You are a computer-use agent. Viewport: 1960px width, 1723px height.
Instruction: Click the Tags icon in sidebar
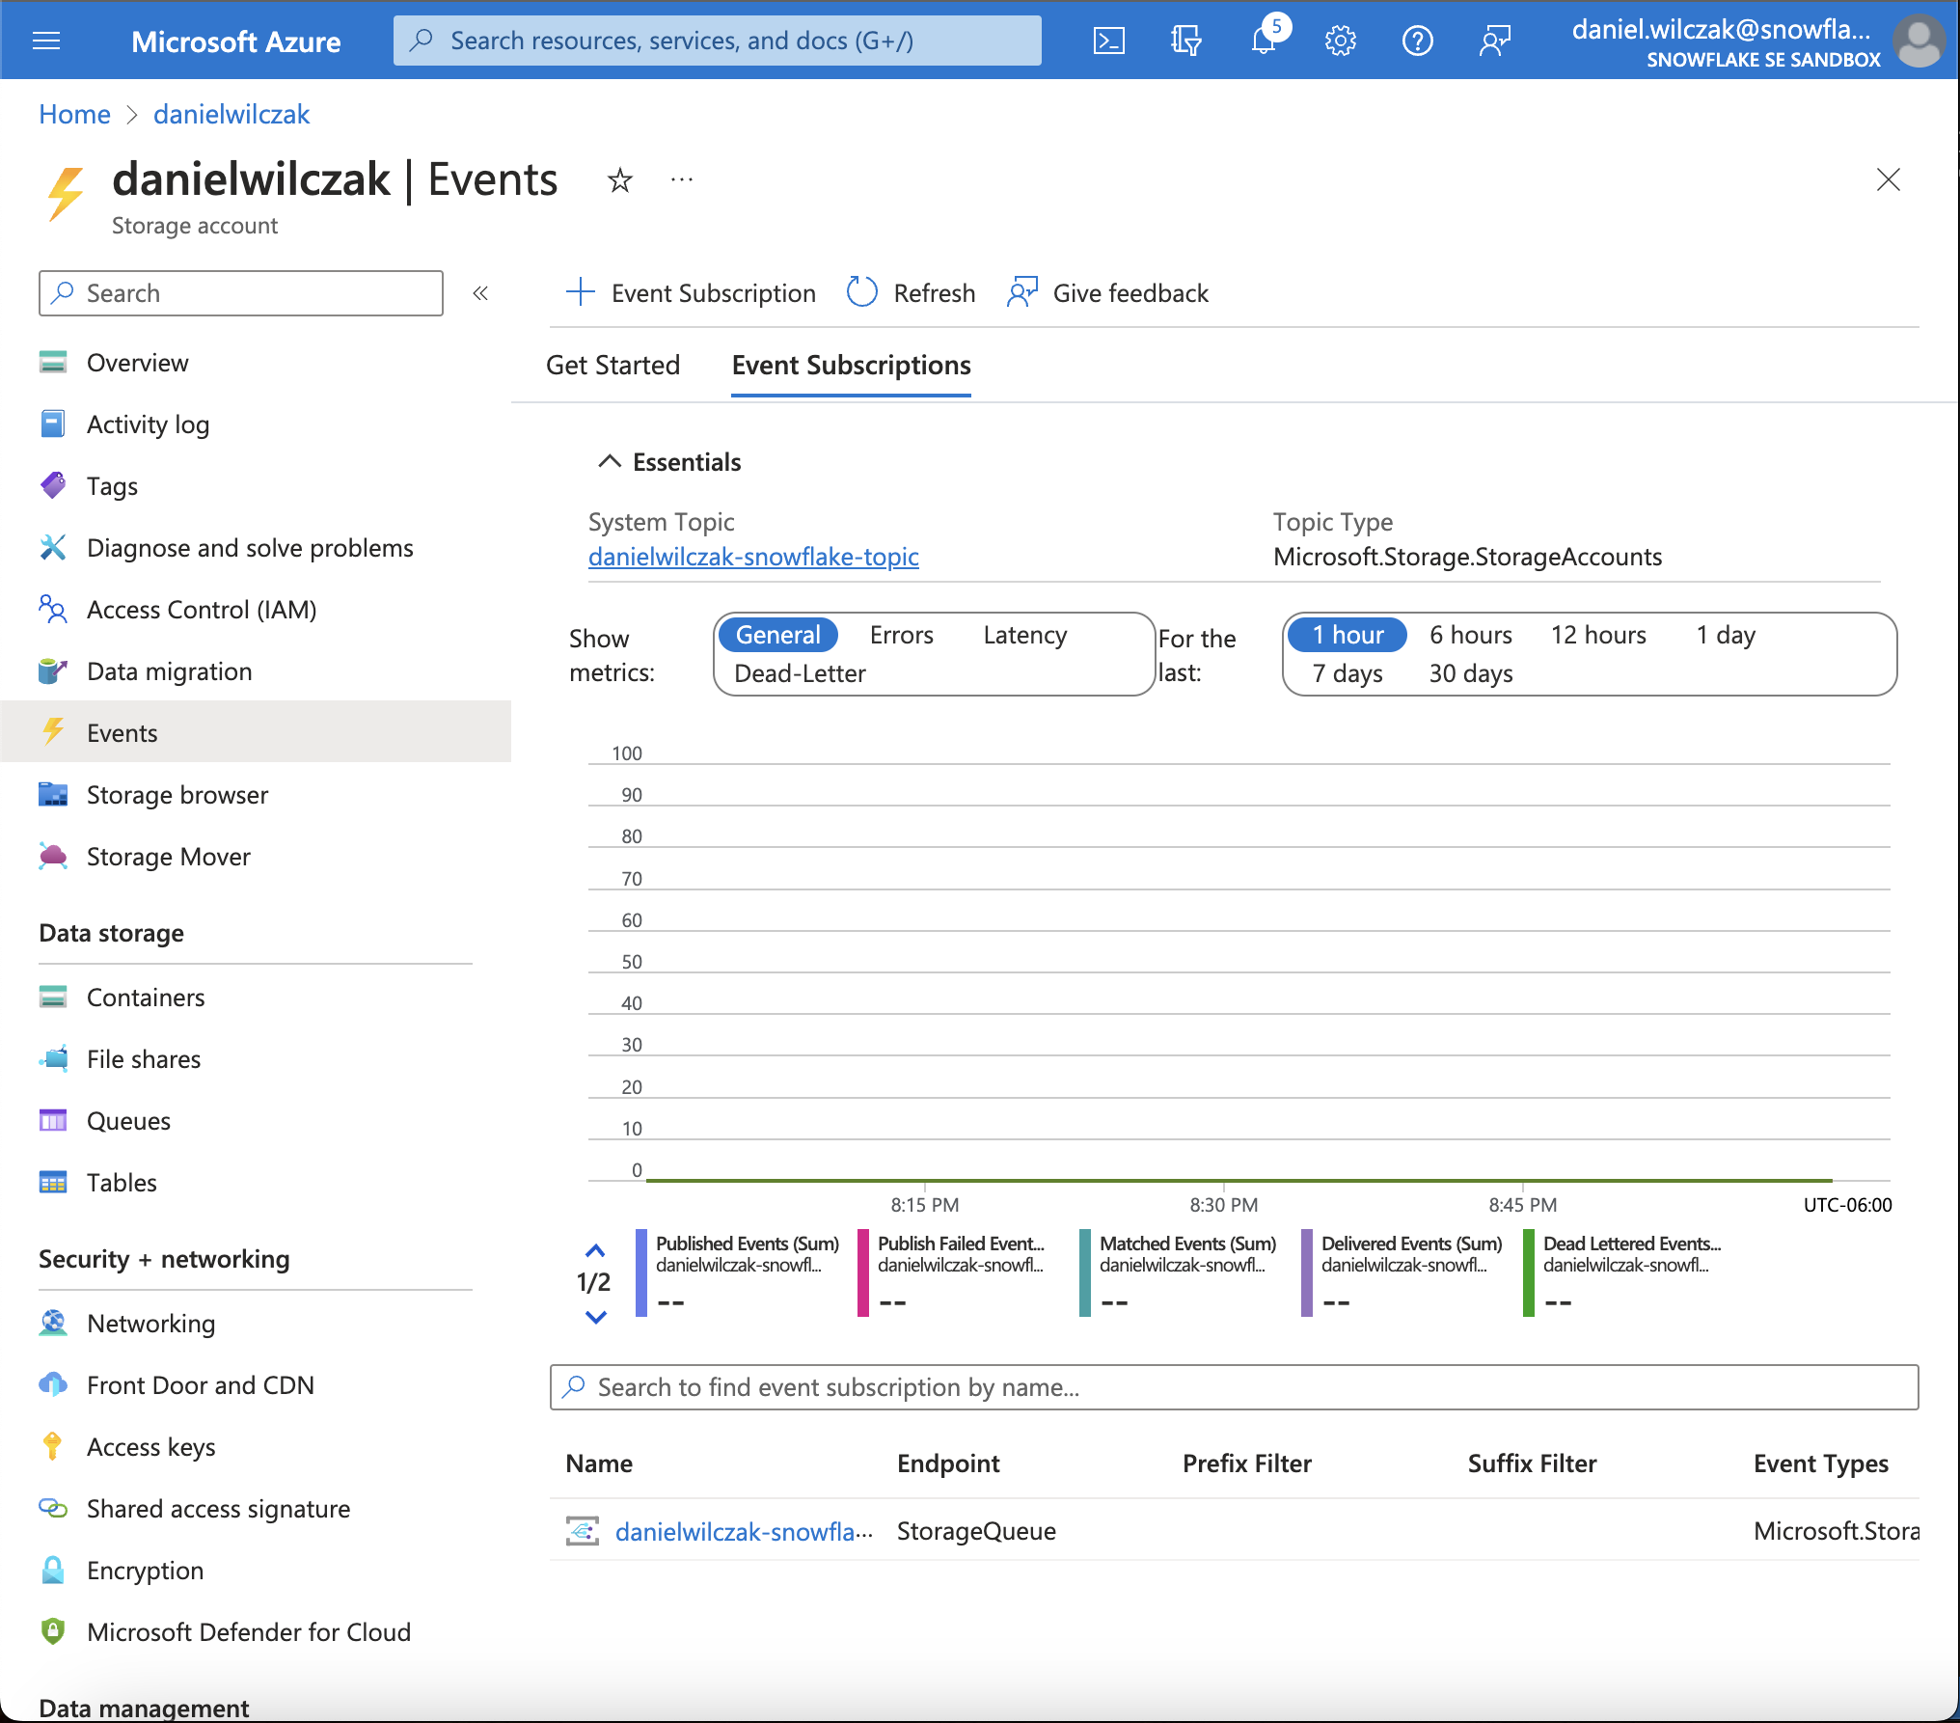point(53,485)
